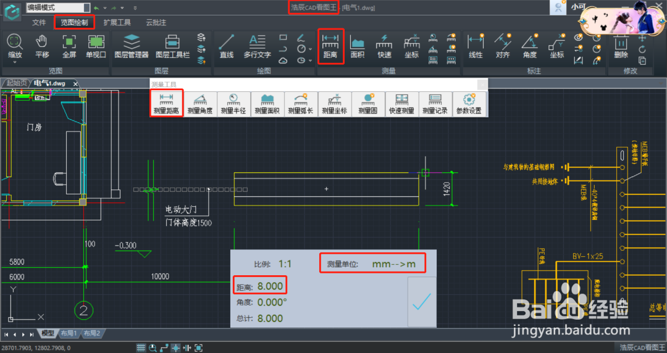Switch to 全屏 full screen view
Viewport: 667px width, 353px height.
(x=69, y=46)
